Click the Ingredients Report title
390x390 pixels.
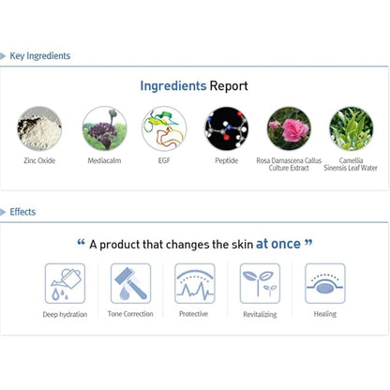coord(194,85)
